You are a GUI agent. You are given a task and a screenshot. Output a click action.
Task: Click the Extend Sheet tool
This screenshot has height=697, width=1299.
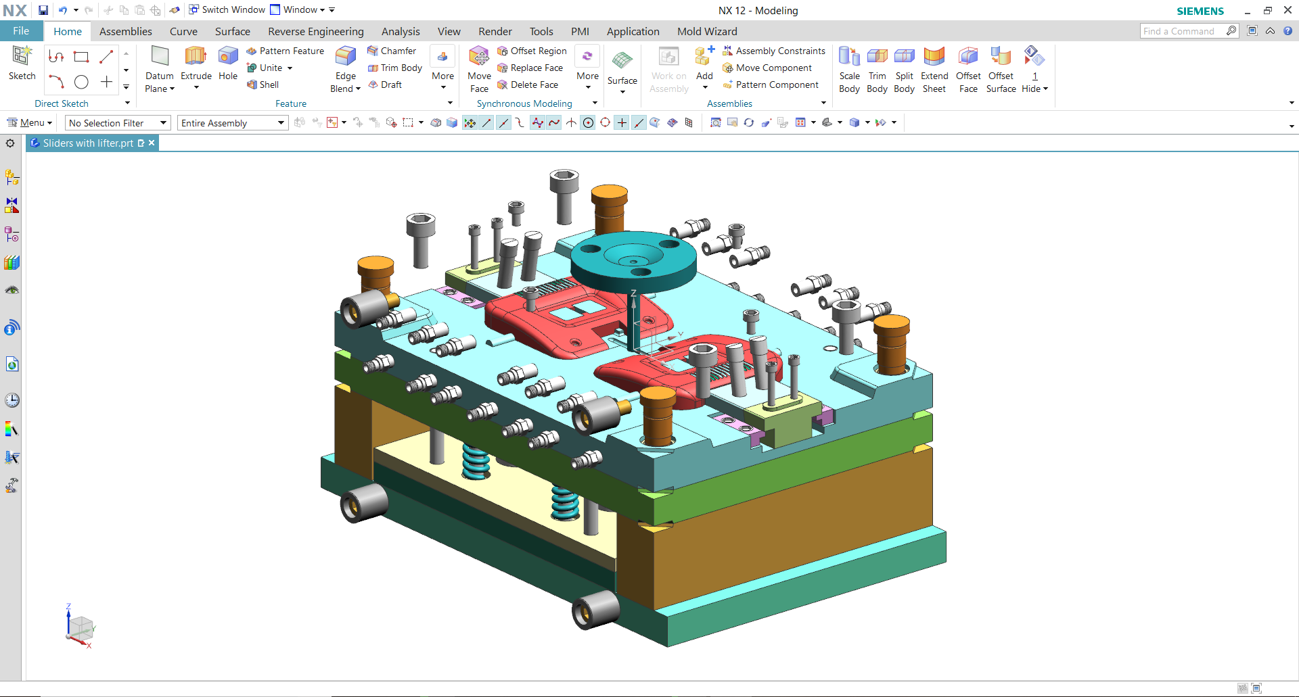934,69
